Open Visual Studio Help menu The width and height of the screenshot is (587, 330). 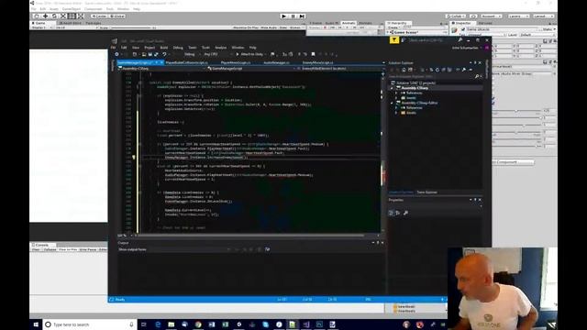pyautogui.click(x=253, y=48)
